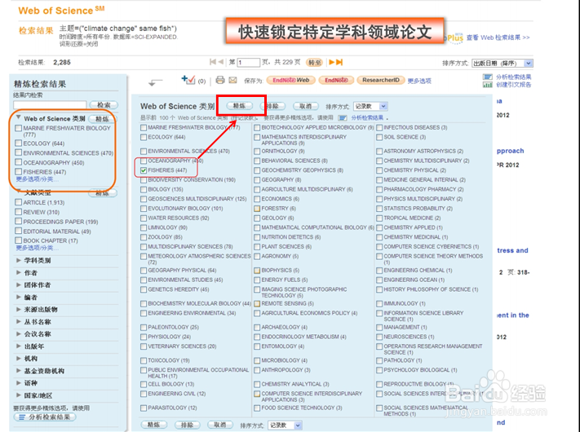Go to previous page arrow icon
The height and width of the screenshot is (432, 580).
[220, 62]
